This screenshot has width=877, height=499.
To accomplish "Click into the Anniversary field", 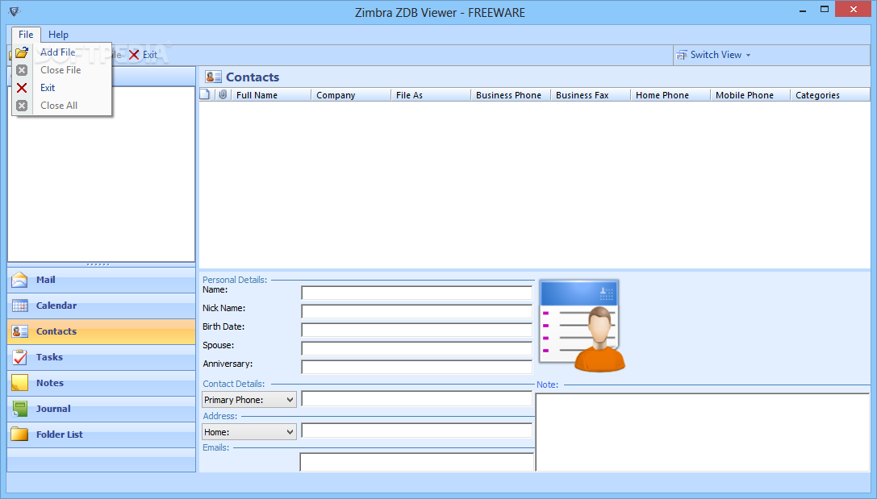I will [416, 367].
